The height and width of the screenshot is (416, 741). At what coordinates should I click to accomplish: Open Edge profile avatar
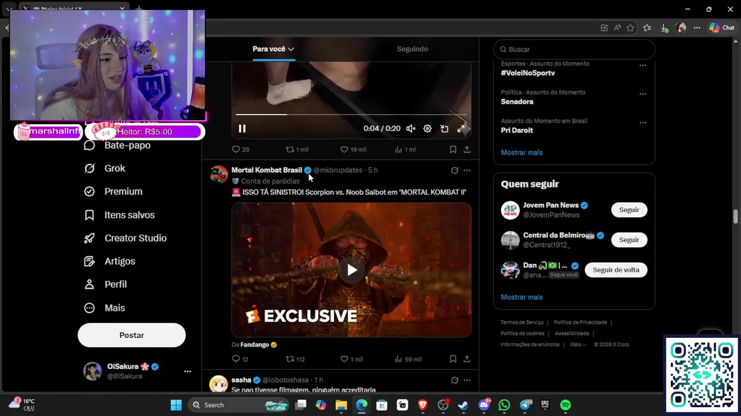click(x=681, y=28)
